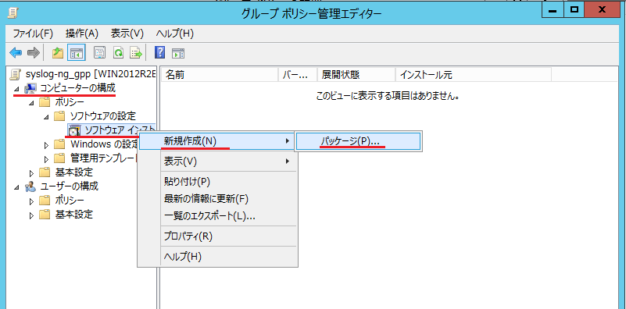Viewport: 626px width, 309px height.
Task: Click the Refresh toolbar icon
Action: (118, 52)
